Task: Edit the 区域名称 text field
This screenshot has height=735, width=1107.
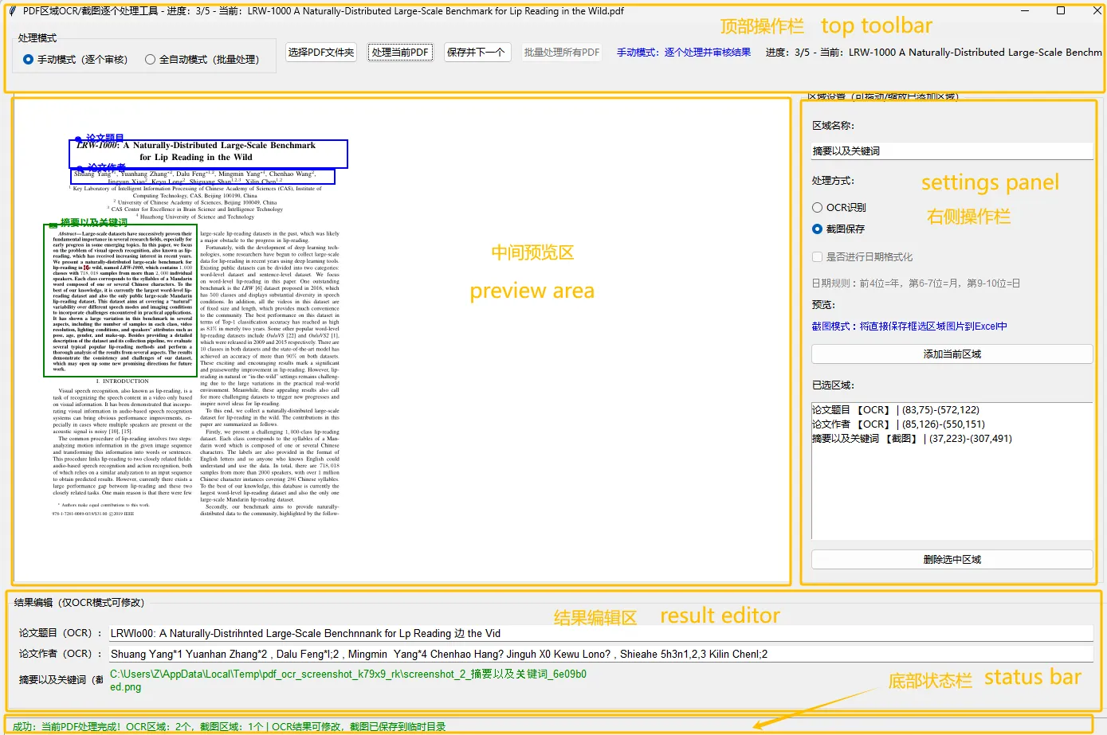Action: 951,150
